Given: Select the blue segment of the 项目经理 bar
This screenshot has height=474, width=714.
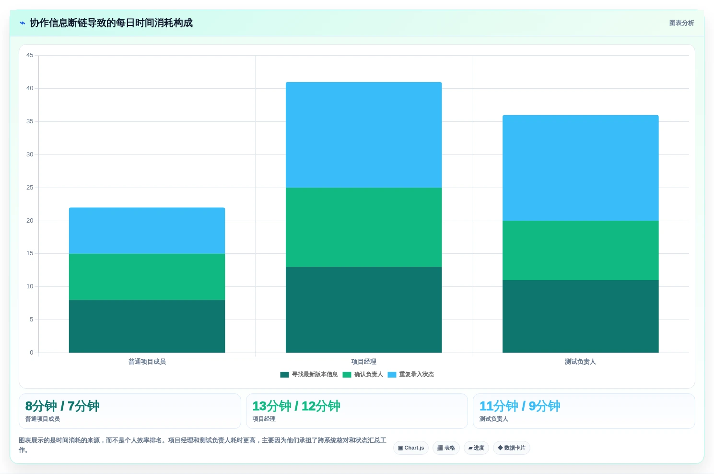Looking at the screenshot, I should [x=363, y=135].
